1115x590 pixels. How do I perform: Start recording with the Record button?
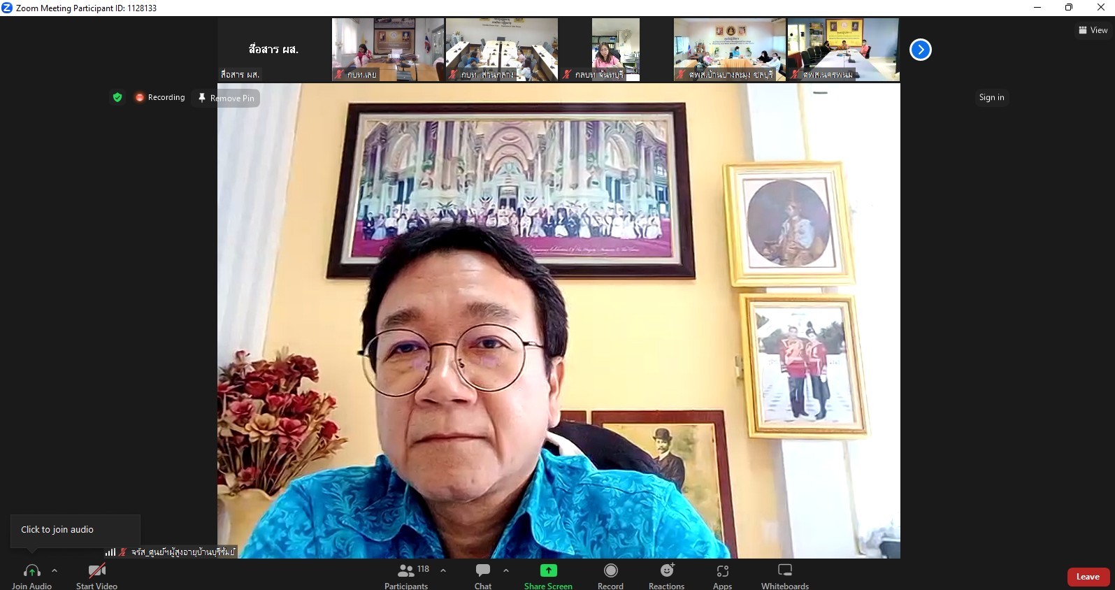[x=610, y=576]
